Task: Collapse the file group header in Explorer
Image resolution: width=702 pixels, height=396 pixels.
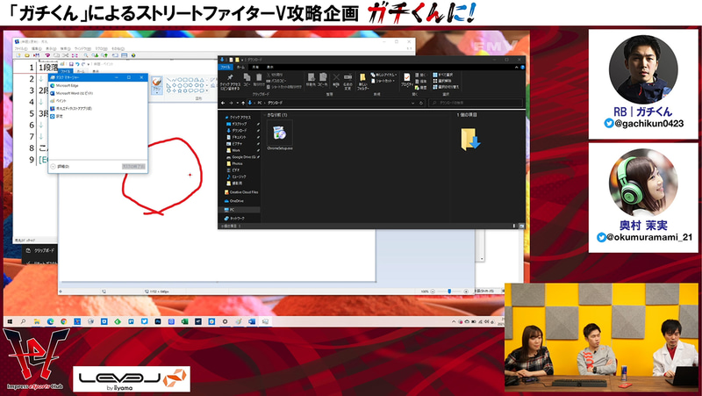Action: pyautogui.click(x=266, y=115)
